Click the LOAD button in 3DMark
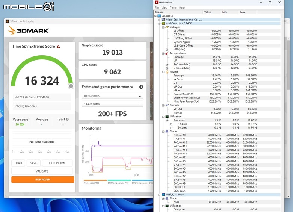The width and height of the screenshot is (293, 212). [x=18, y=163]
